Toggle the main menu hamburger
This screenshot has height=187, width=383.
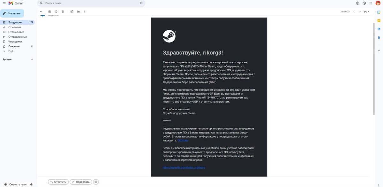[4, 3]
